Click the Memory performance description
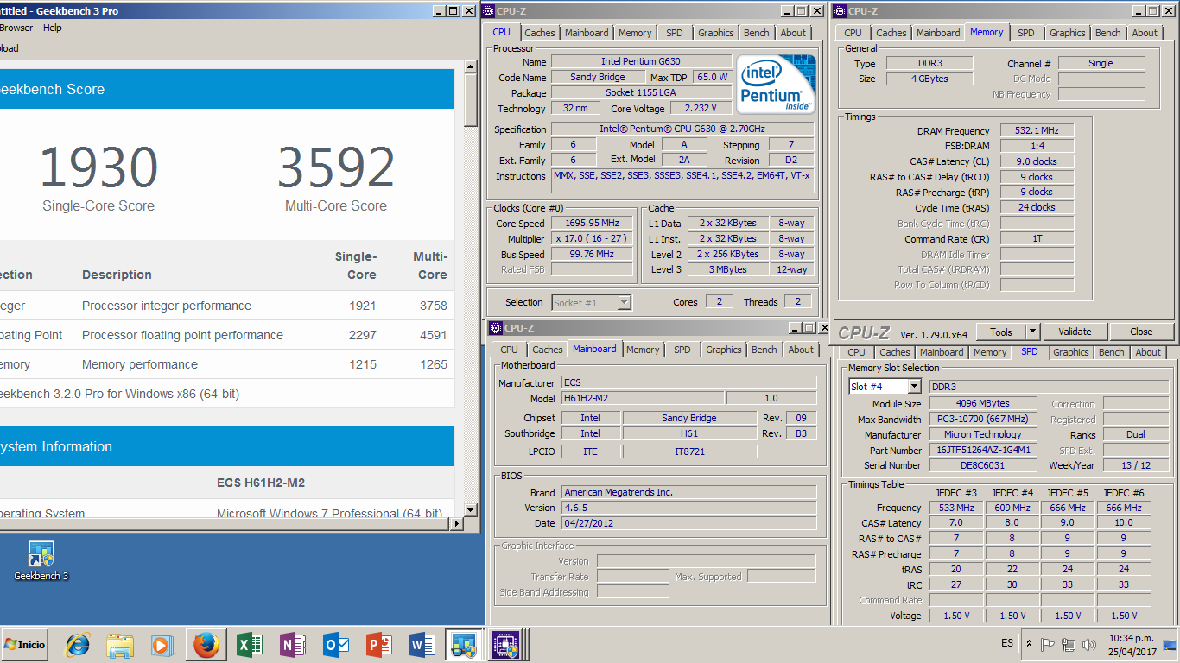This screenshot has width=1180, height=663. point(140,364)
